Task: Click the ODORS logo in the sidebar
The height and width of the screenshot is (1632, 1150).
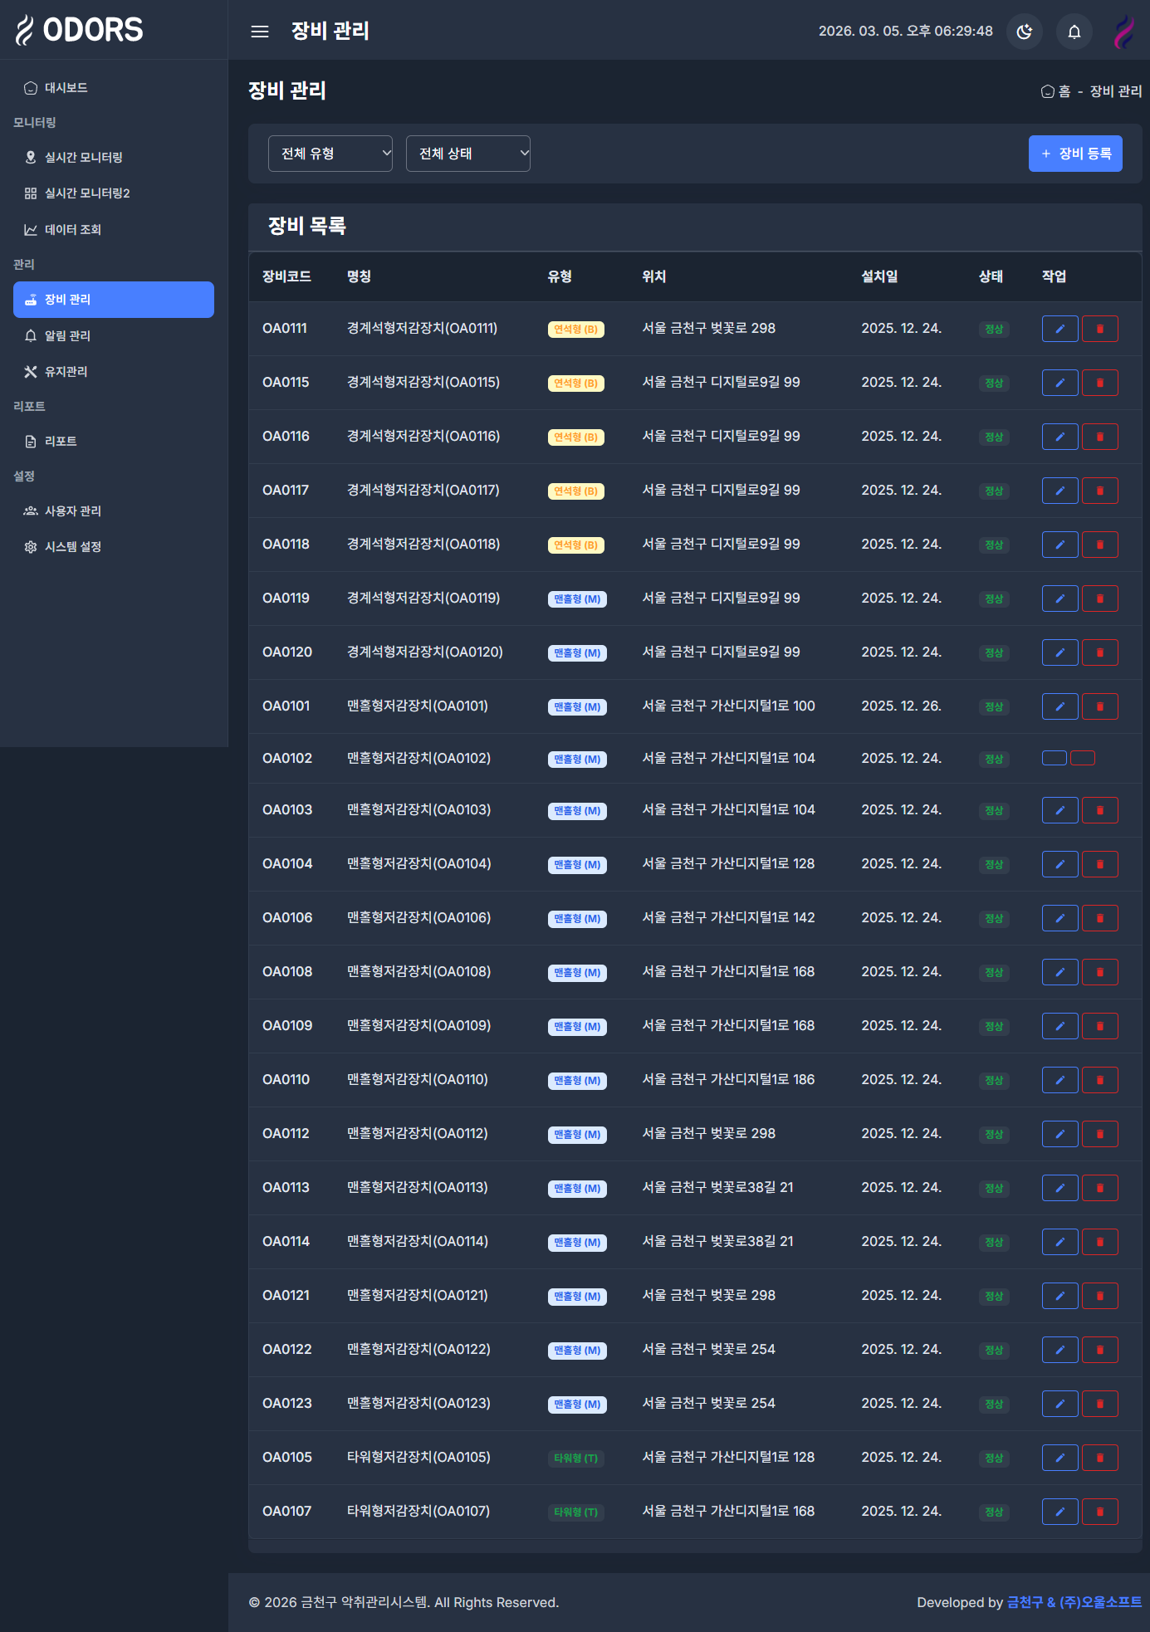Action: tap(80, 30)
